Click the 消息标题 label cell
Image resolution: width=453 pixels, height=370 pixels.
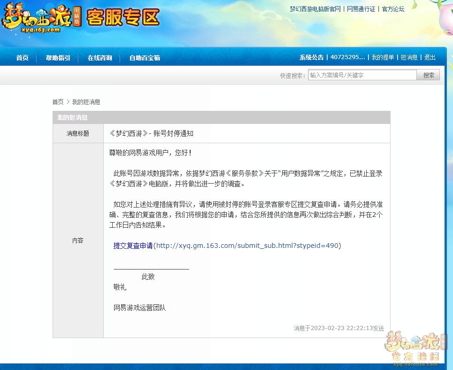pos(78,133)
